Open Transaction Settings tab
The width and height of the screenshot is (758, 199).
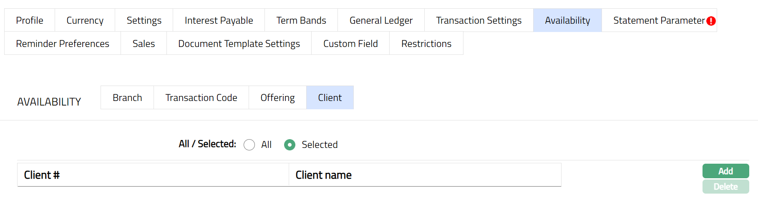tap(478, 20)
